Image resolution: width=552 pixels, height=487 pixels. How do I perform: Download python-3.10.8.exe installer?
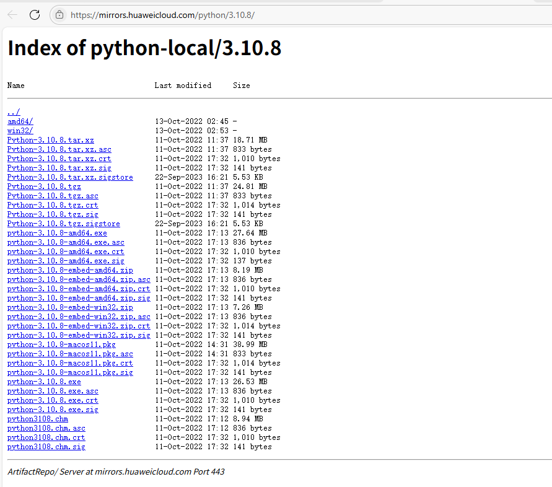[44, 382]
